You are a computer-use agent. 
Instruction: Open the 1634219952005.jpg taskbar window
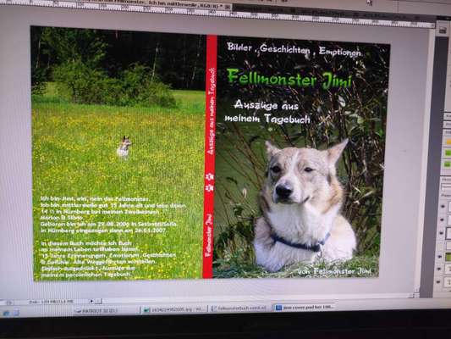coord(174,309)
